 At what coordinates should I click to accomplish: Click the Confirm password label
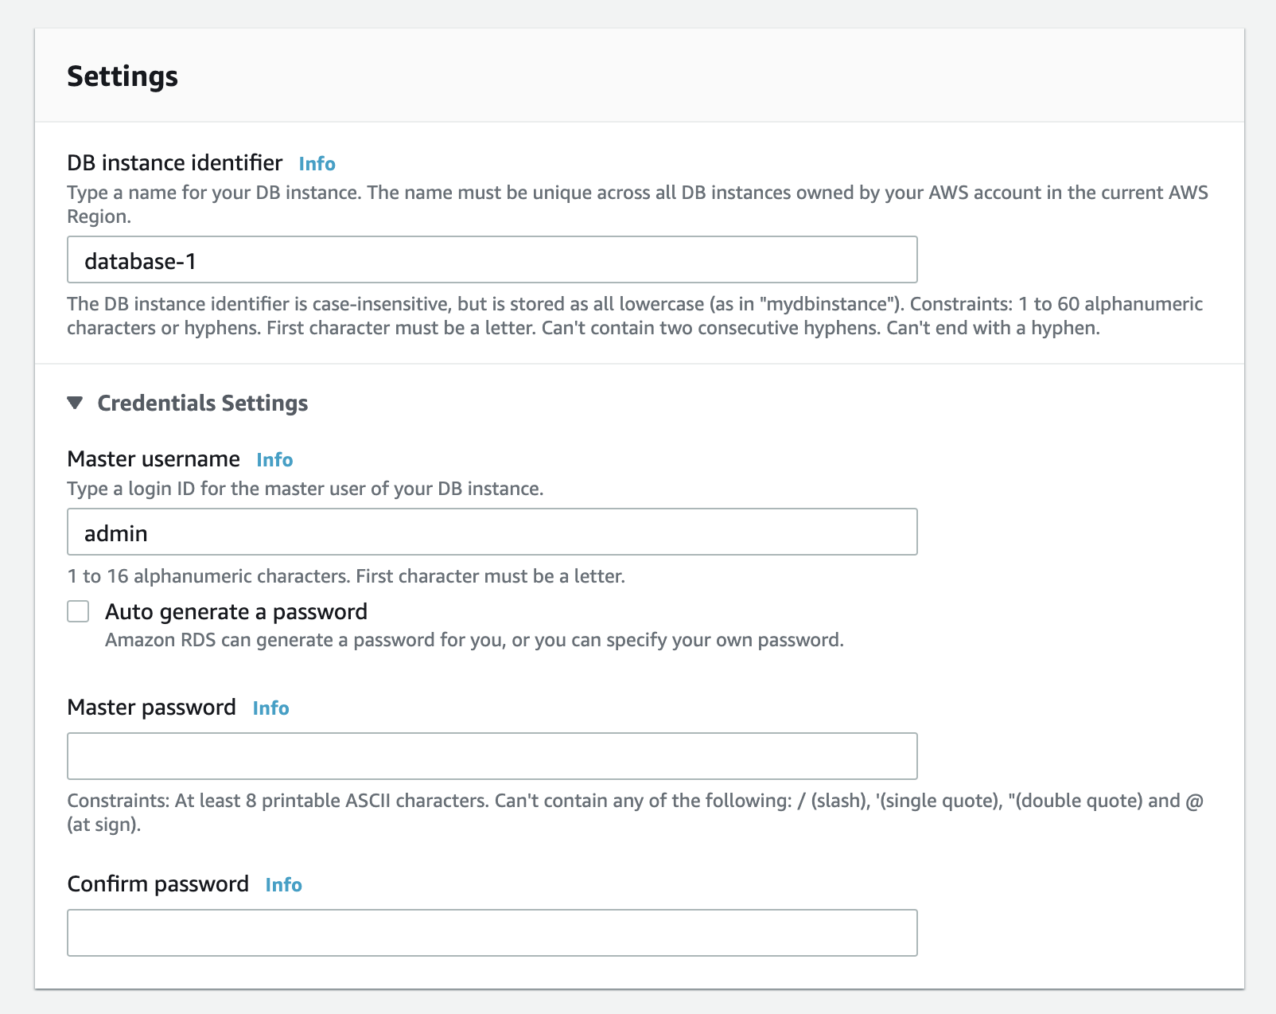(x=158, y=883)
